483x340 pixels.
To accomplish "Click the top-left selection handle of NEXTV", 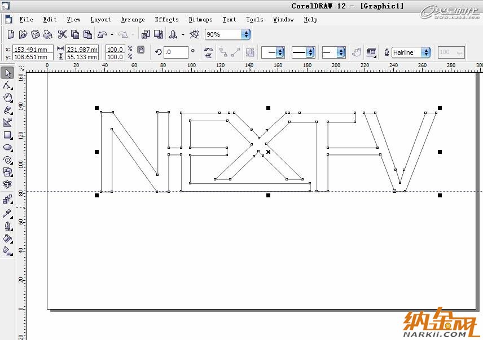I will click(x=96, y=108).
